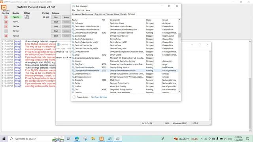253x142 pixels.
Task: Click the service icon beside DeviceAssociationService
Action: click(73, 33)
